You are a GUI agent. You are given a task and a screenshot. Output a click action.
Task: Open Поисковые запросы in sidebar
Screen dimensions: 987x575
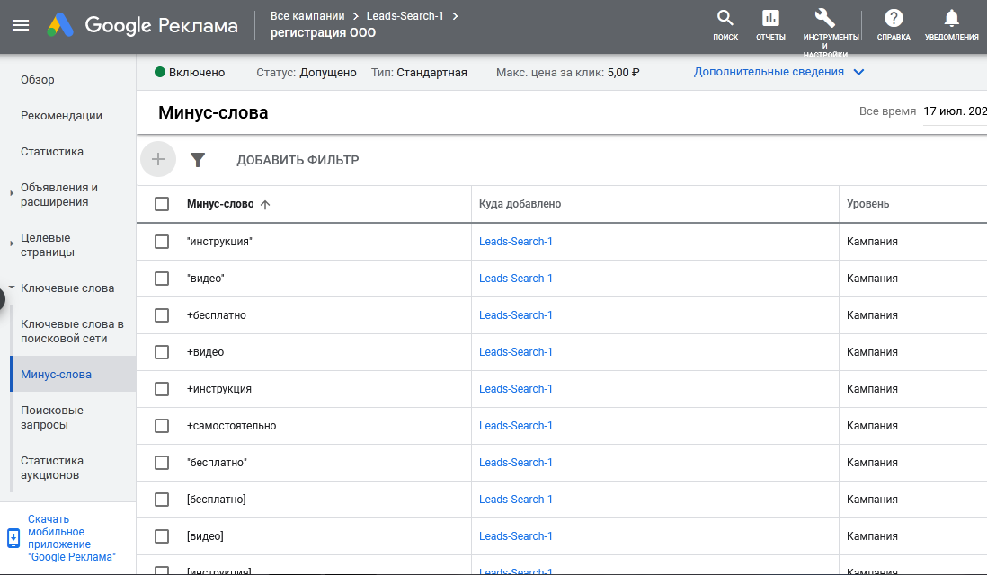click(x=51, y=417)
